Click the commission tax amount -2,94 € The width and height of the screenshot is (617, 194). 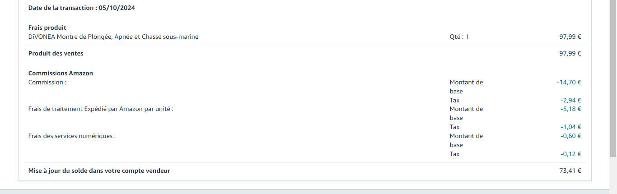[571, 101]
